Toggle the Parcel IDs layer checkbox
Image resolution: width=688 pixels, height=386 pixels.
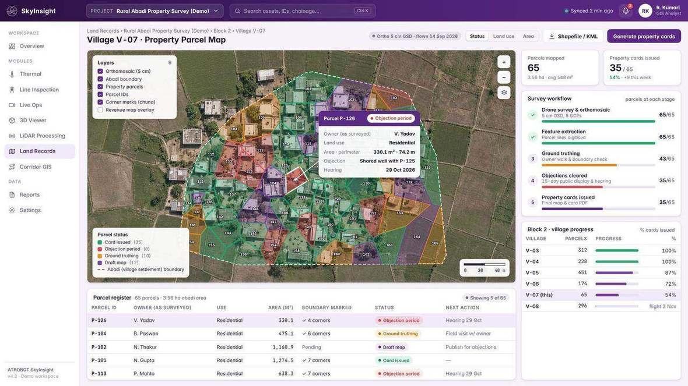[x=100, y=95]
